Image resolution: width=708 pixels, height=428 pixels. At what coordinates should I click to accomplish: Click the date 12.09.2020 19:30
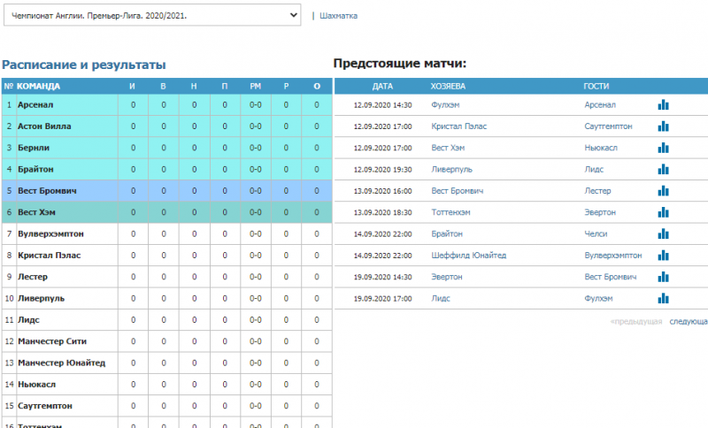coord(382,170)
